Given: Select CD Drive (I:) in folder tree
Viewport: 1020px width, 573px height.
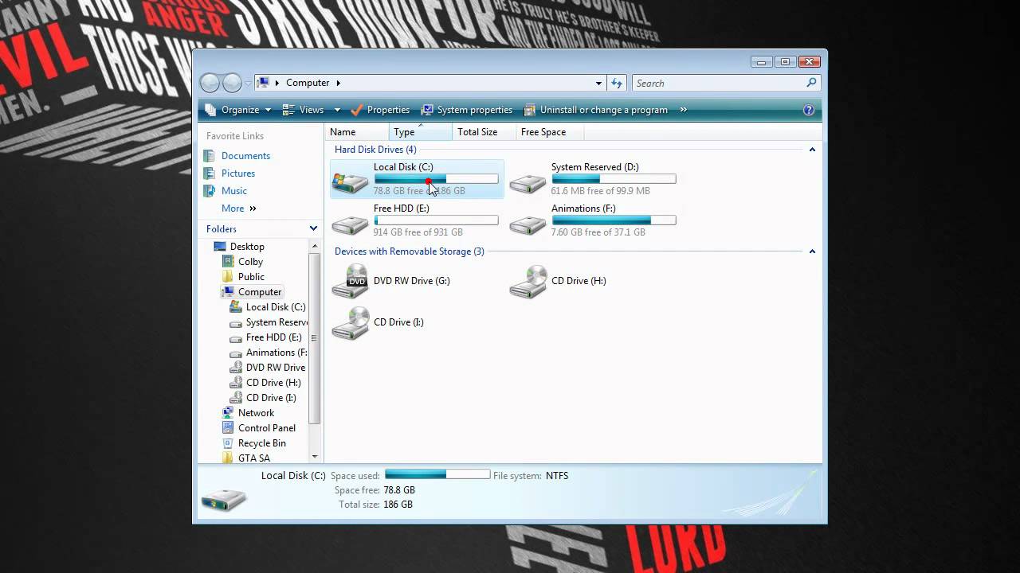Looking at the screenshot, I should coord(271,398).
